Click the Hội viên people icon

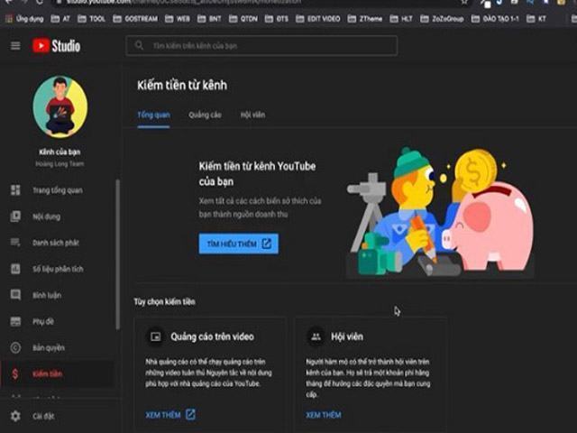tap(316, 336)
